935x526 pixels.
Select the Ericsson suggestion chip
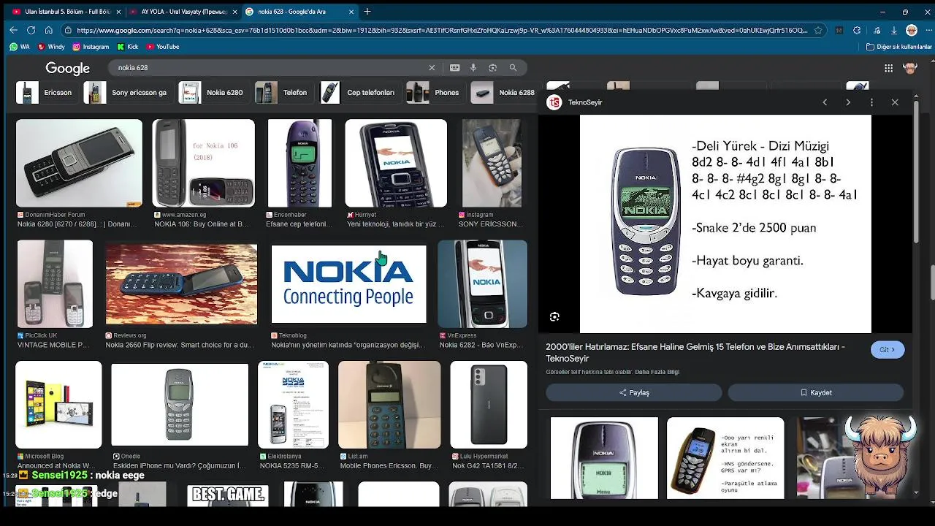45,93
